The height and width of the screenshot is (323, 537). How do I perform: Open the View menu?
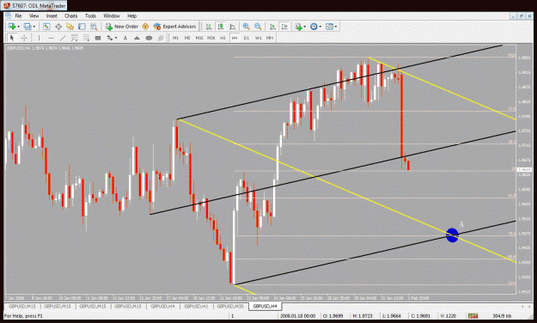(34, 15)
